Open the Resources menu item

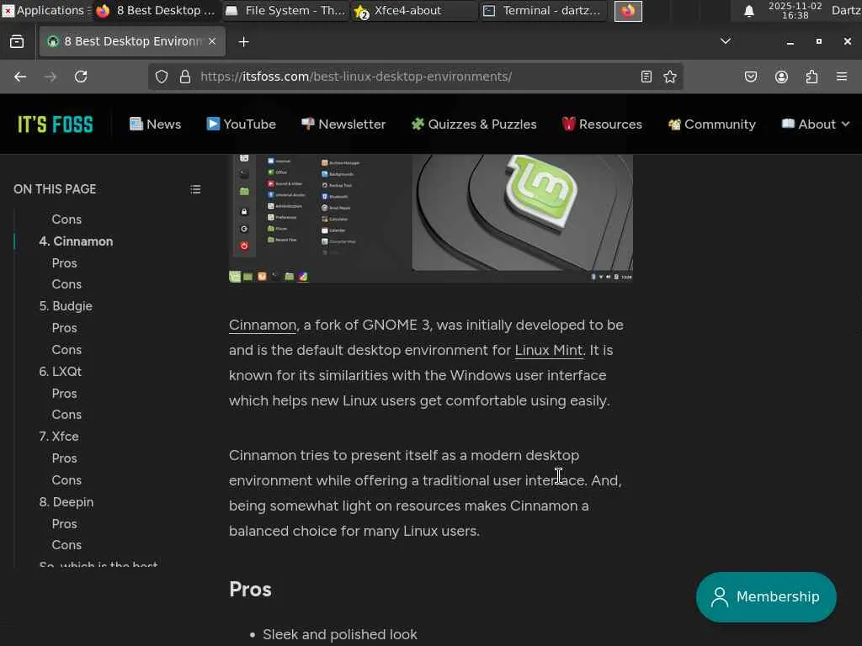click(x=602, y=124)
